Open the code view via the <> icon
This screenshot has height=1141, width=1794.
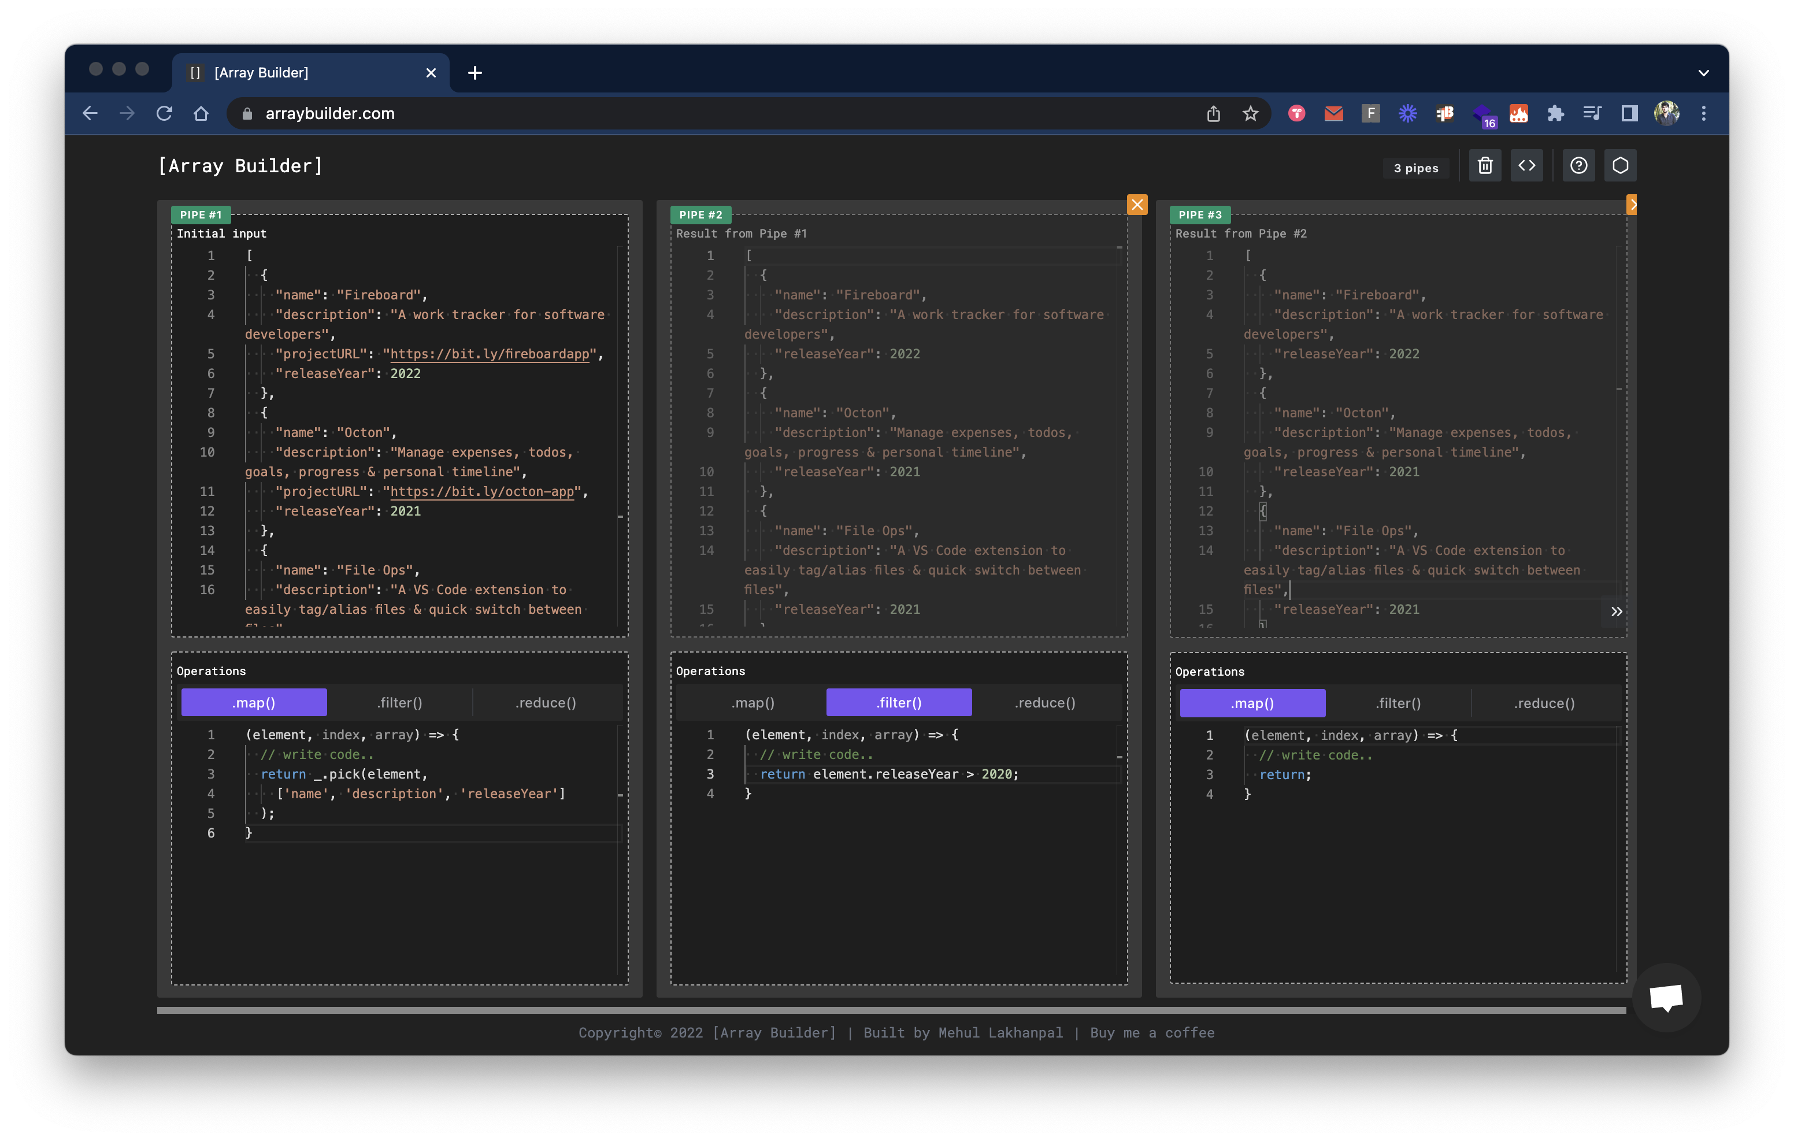point(1526,165)
